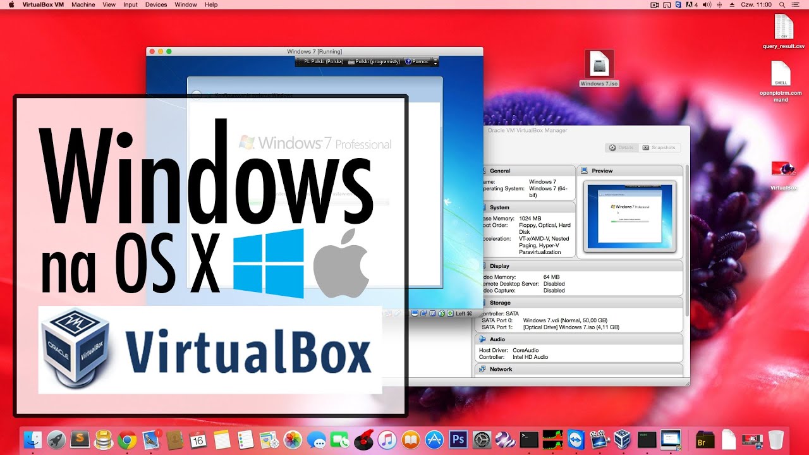This screenshot has width=809, height=455.
Task: Click the Polski (programisty) keyboard layout item
Action: point(374,62)
